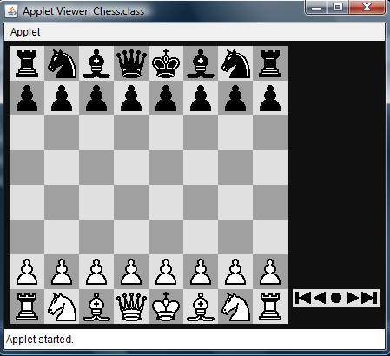Step forward one move
Screen dimensions: 390x356
click(352, 298)
